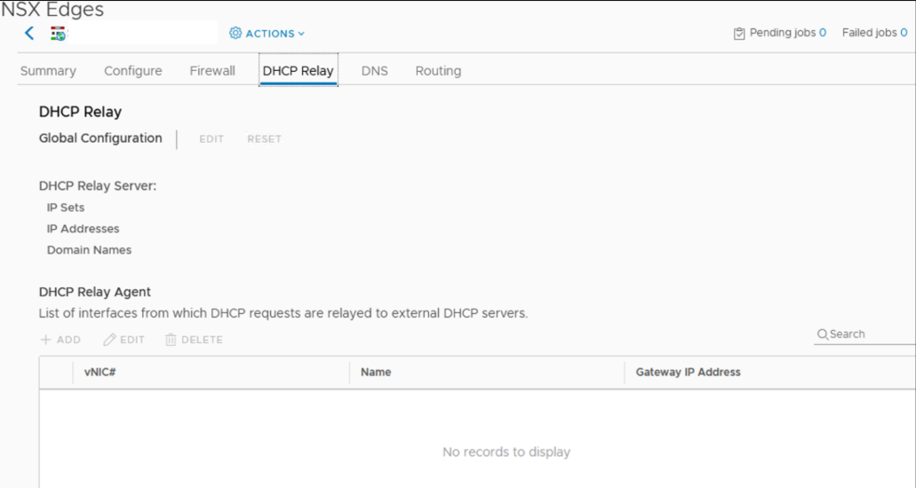Click the DHCP Relay Agent heading
The width and height of the screenshot is (916, 495).
(95, 292)
